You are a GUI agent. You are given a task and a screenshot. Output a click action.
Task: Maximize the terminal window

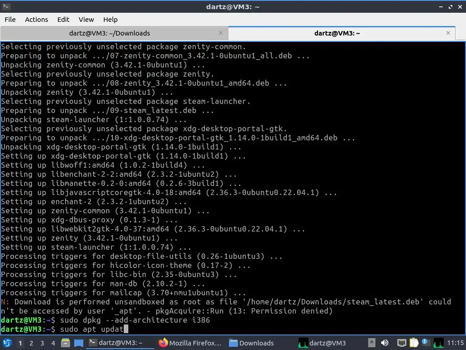tap(451, 6)
